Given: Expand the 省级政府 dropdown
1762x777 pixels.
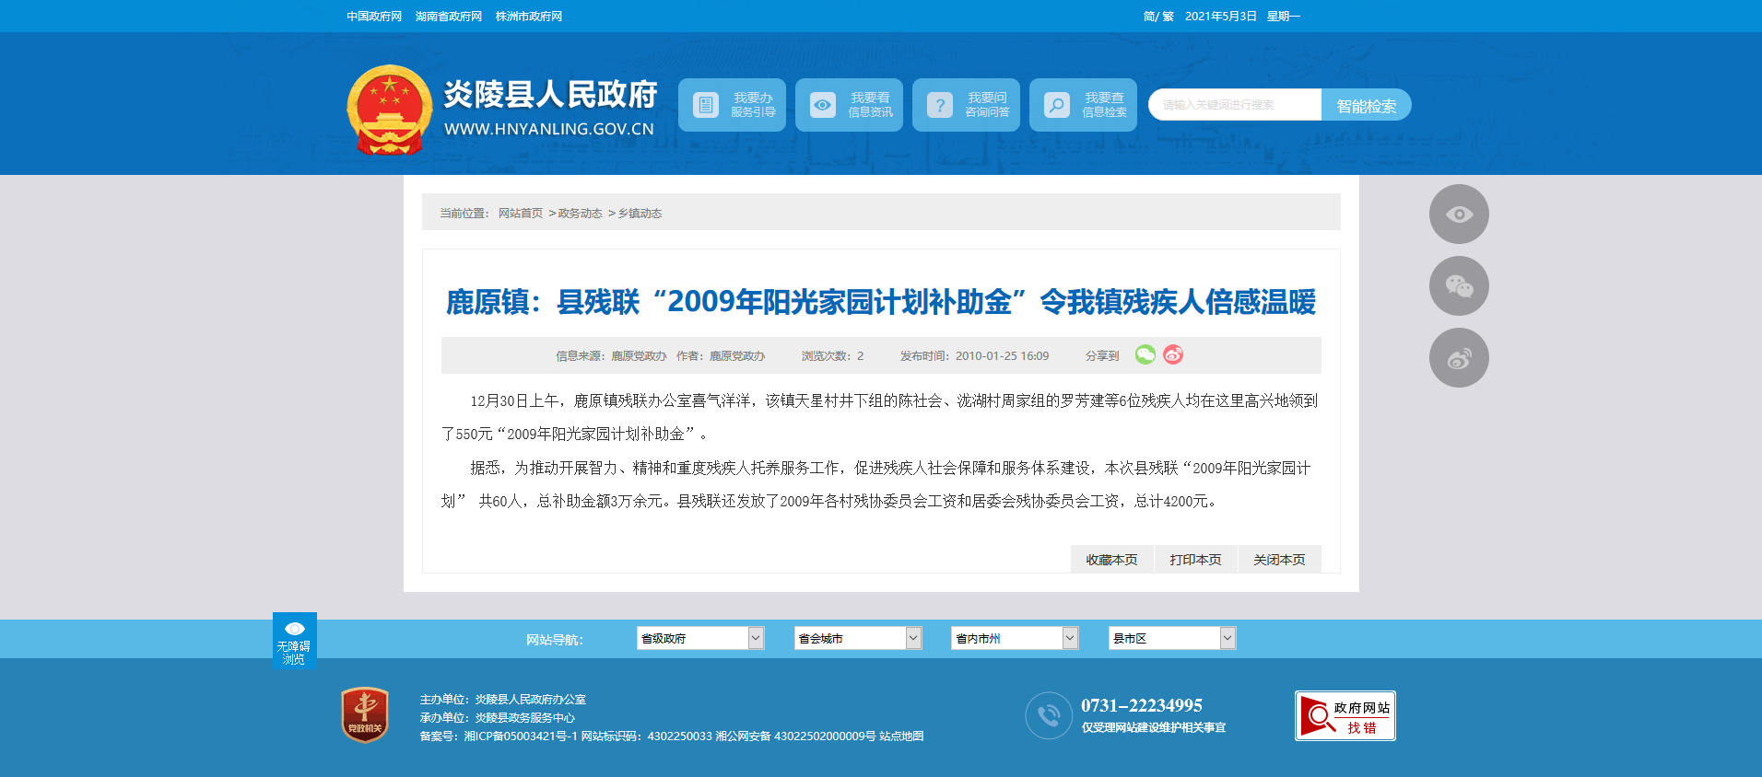Looking at the screenshot, I should pyautogui.click(x=699, y=638).
